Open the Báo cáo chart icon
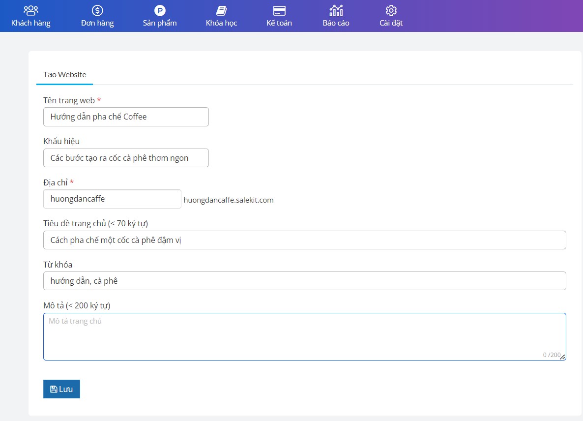The height and width of the screenshot is (421, 583). click(336, 10)
